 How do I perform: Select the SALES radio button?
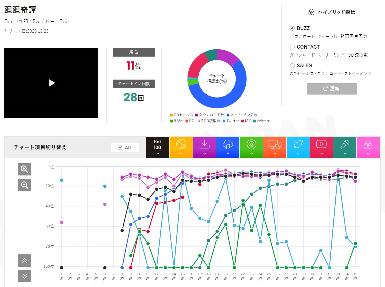pyautogui.click(x=292, y=66)
